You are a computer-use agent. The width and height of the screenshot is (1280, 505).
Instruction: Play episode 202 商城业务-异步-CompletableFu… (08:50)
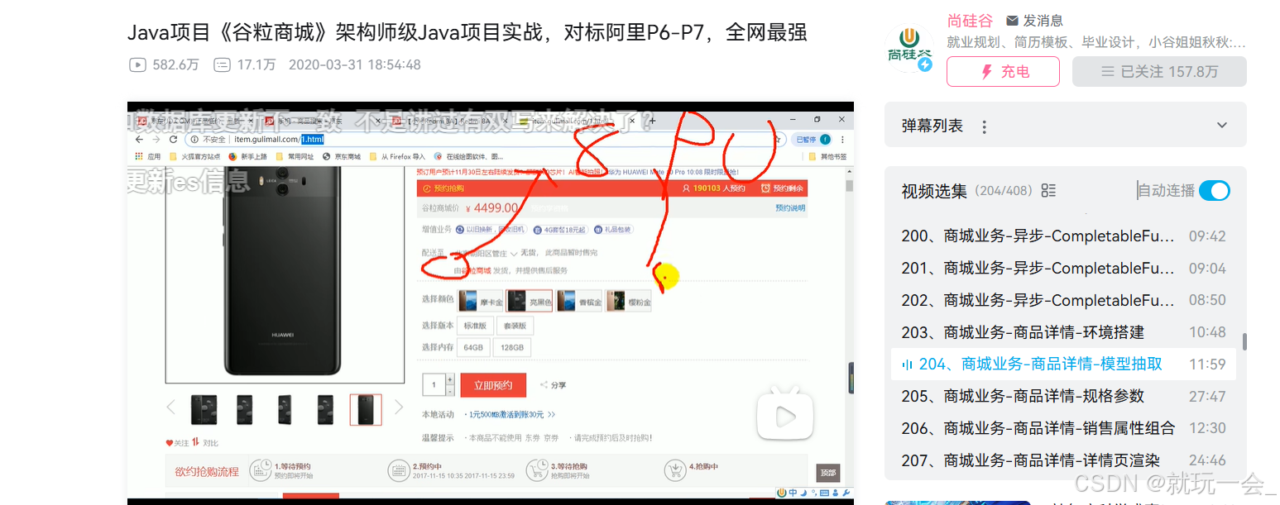click(1063, 300)
